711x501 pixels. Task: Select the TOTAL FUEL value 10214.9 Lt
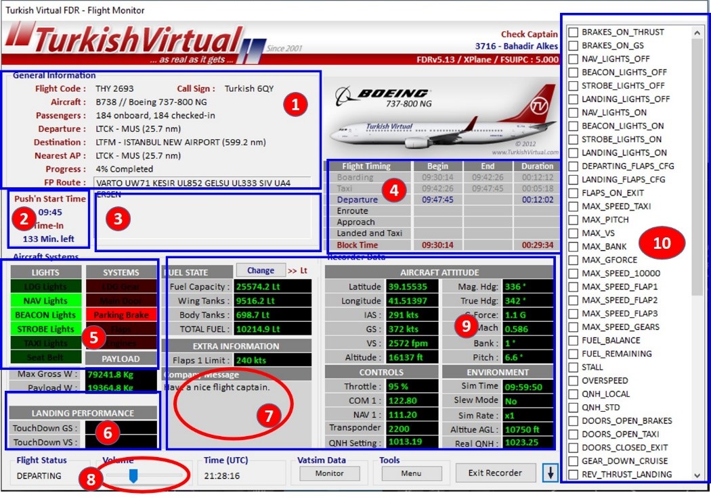click(272, 329)
